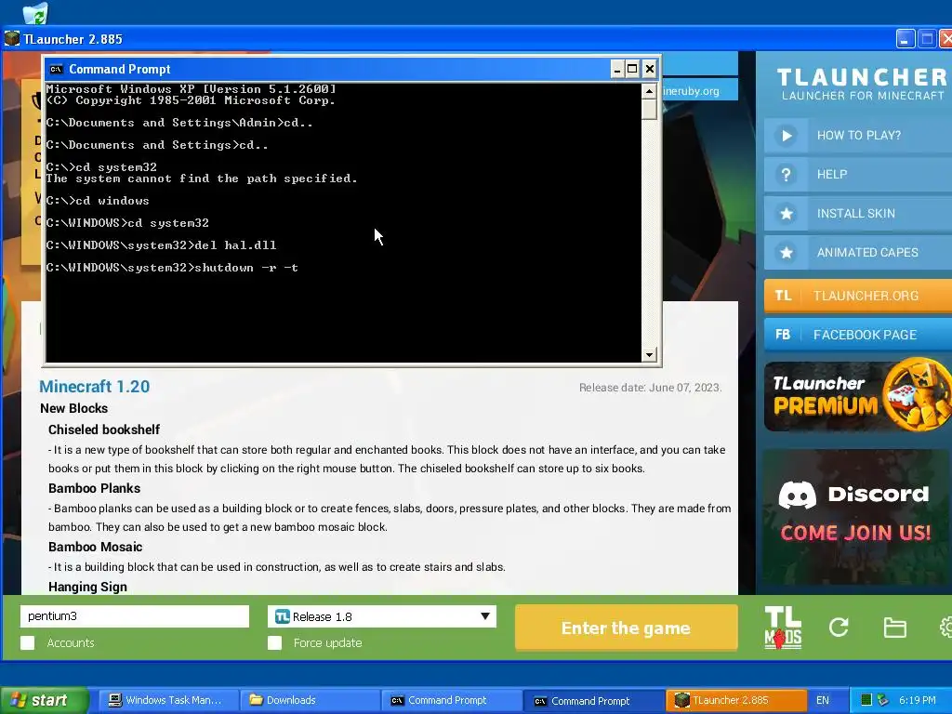
Task: Click the shutdown -r -t command line
Action: (172, 268)
